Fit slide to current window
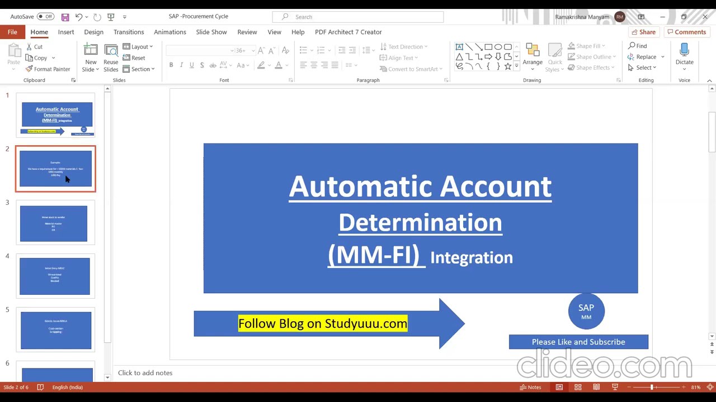The height and width of the screenshot is (402, 716). pos(710,387)
